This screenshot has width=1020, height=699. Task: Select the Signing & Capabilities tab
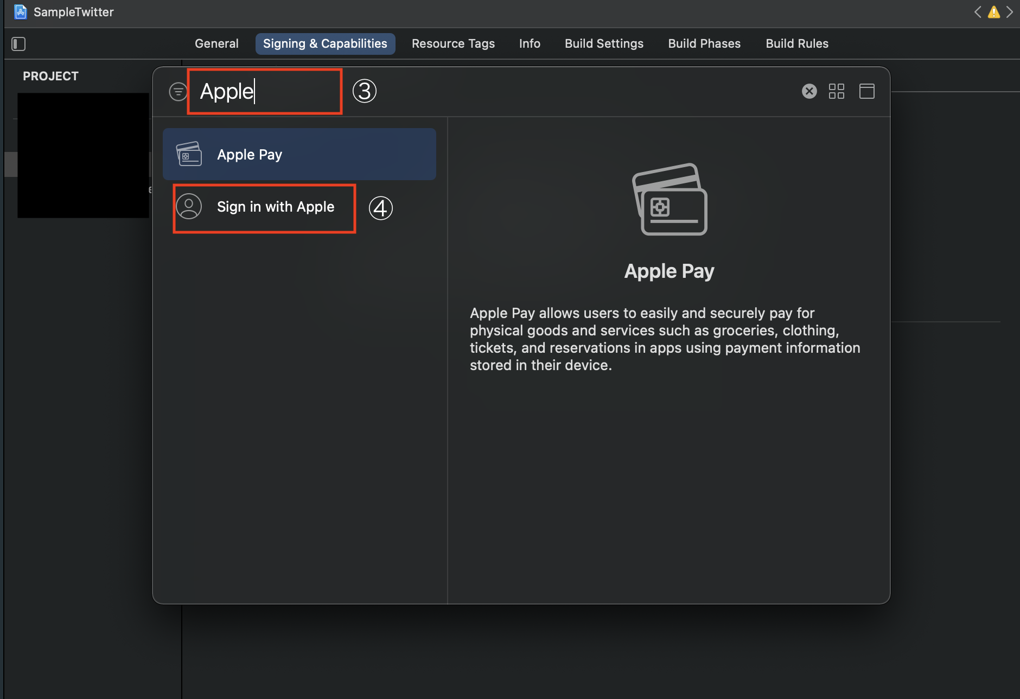325,43
